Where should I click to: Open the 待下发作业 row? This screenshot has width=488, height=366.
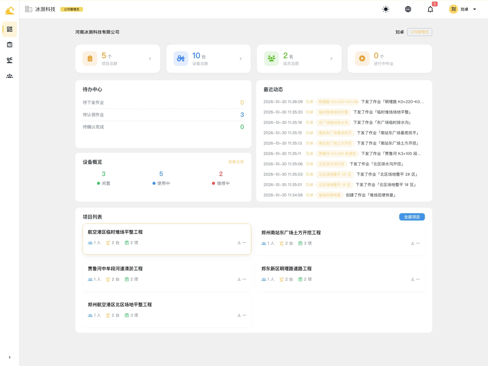tap(163, 102)
